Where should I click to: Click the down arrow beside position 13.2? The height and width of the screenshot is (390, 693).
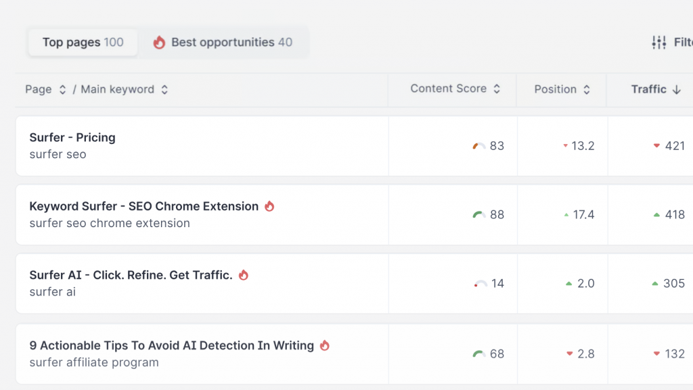(565, 145)
